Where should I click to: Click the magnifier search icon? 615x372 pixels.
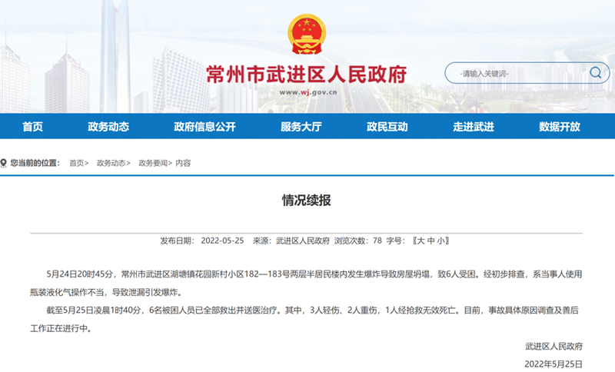pyautogui.click(x=596, y=73)
